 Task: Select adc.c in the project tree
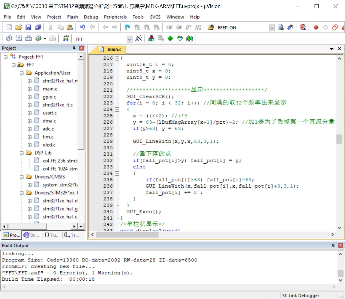48,129
